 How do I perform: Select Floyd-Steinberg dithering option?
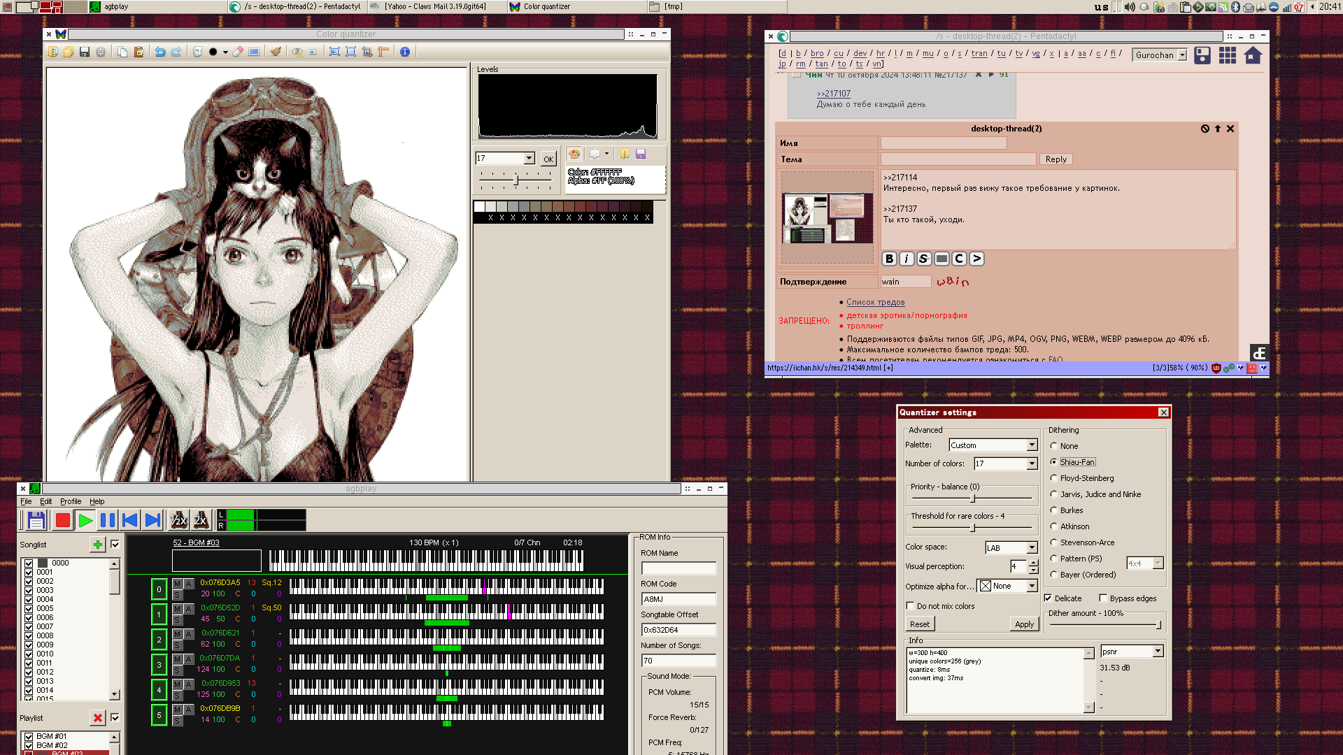1054,478
